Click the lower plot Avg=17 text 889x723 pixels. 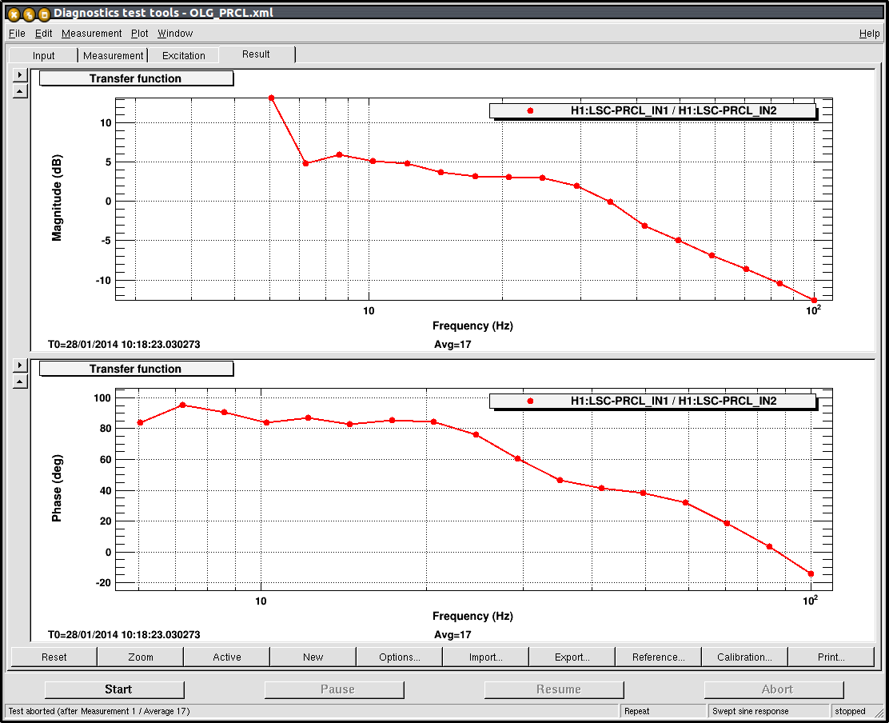click(x=452, y=634)
